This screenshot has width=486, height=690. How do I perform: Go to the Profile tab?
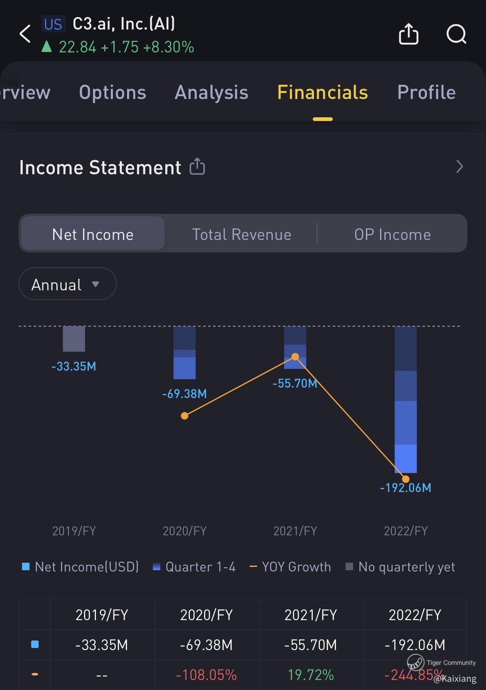[x=426, y=92]
